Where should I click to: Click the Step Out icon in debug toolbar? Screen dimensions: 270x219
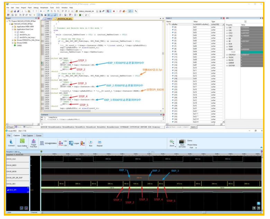(x=27, y=15)
